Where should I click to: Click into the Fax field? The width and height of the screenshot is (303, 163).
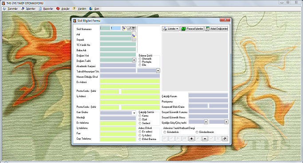118,134
